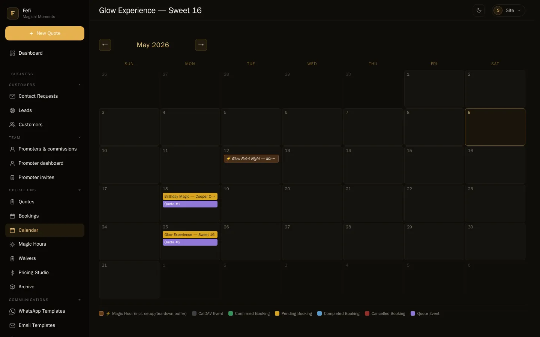540x337 pixels.
Task: Go to next month with right arrow
Action: point(201,45)
